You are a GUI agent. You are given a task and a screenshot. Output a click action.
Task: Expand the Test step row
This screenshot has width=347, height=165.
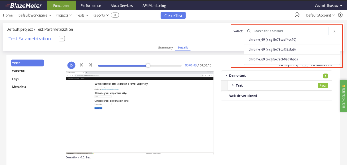coord(233,85)
